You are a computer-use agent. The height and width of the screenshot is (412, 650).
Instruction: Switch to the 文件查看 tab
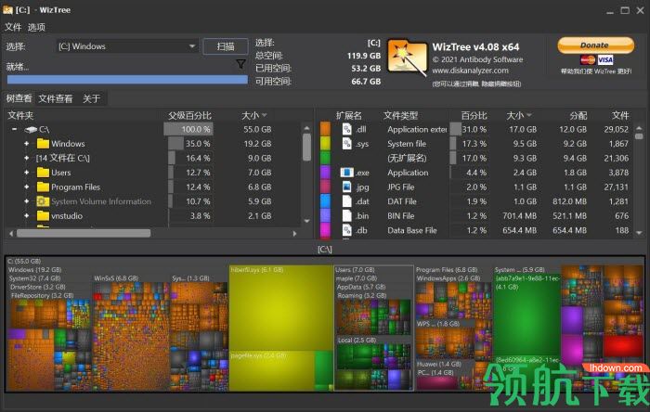pyautogui.click(x=56, y=98)
